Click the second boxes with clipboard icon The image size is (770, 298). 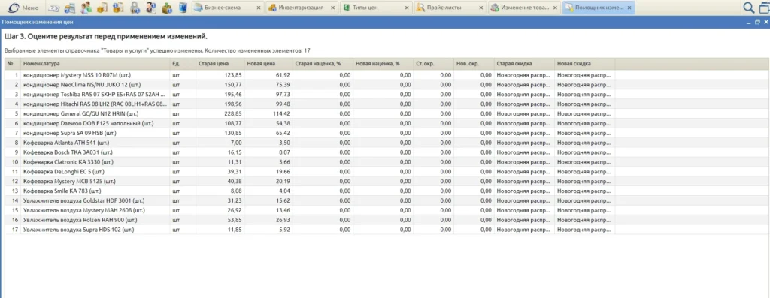118,8
